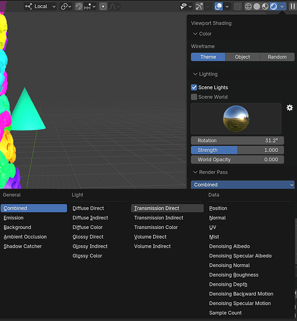
Task: Close the shading options dropdown arrow
Action: click(x=282, y=6)
